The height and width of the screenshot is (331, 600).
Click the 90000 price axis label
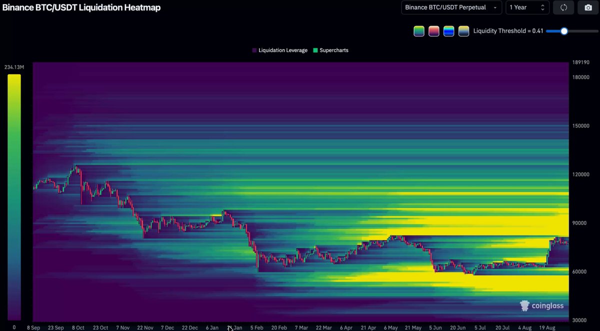pyautogui.click(x=578, y=223)
